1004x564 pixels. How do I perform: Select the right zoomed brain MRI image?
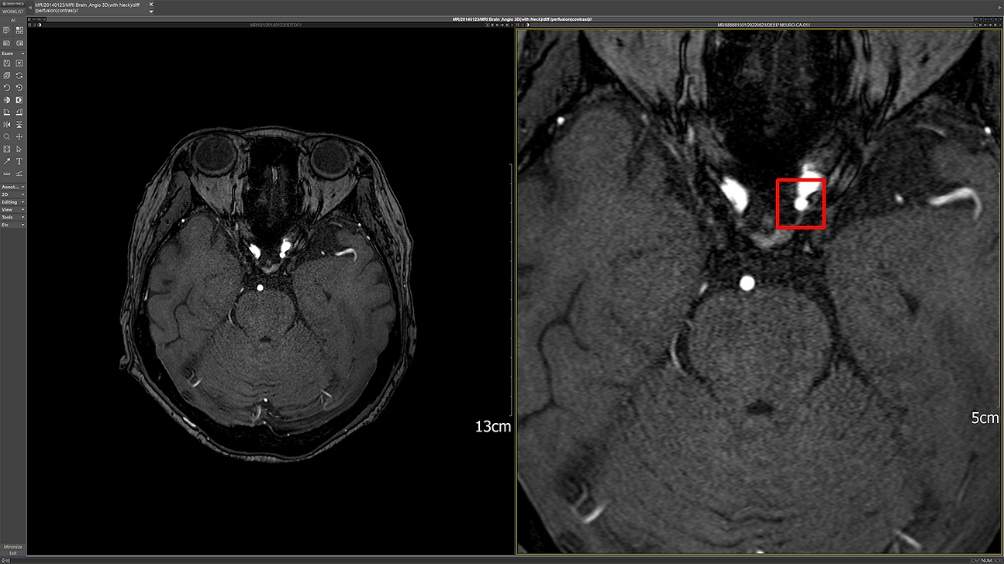click(759, 291)
